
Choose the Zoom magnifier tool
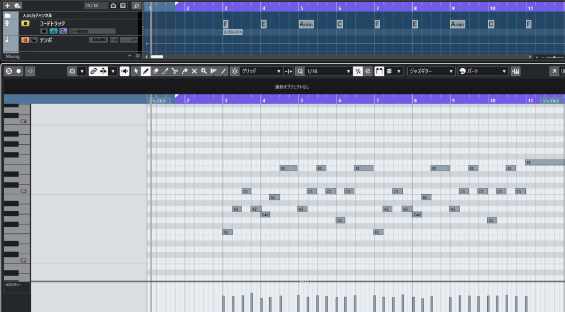click(x=204, y=71)
